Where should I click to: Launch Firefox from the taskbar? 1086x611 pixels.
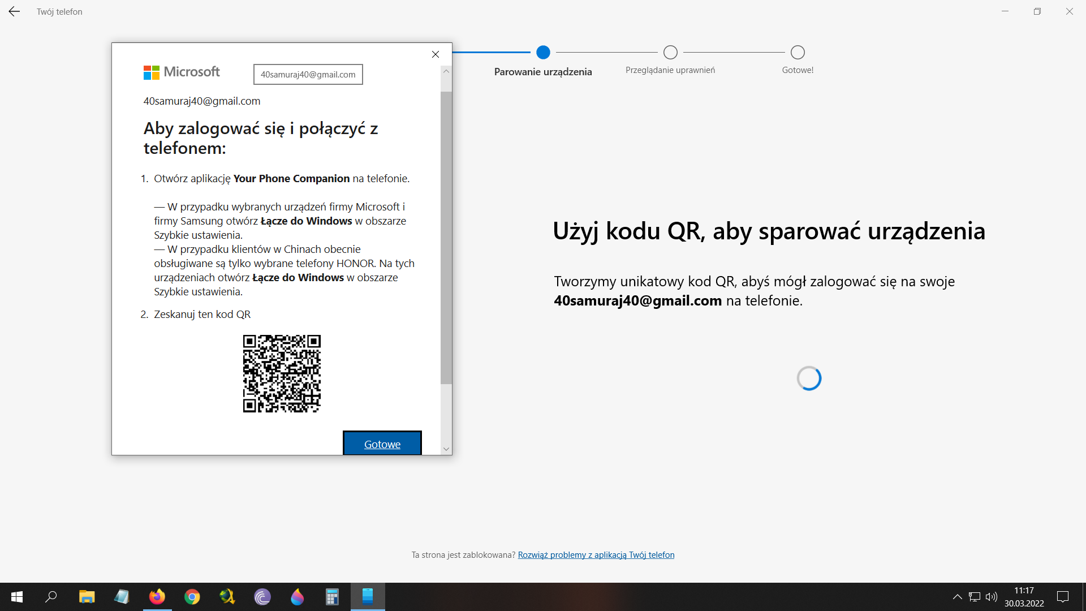tap(157, 597)
